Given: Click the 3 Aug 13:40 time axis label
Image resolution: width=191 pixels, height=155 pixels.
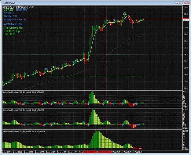Looking at the screenshot, I should pyautogui.click(x=40, y=152).
